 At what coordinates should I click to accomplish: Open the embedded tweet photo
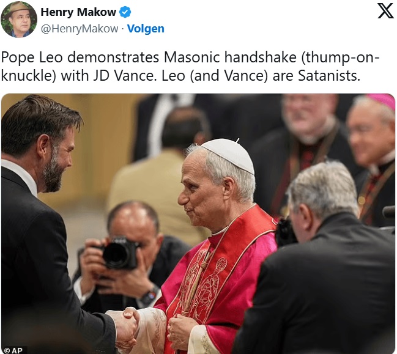click(198, 224)
